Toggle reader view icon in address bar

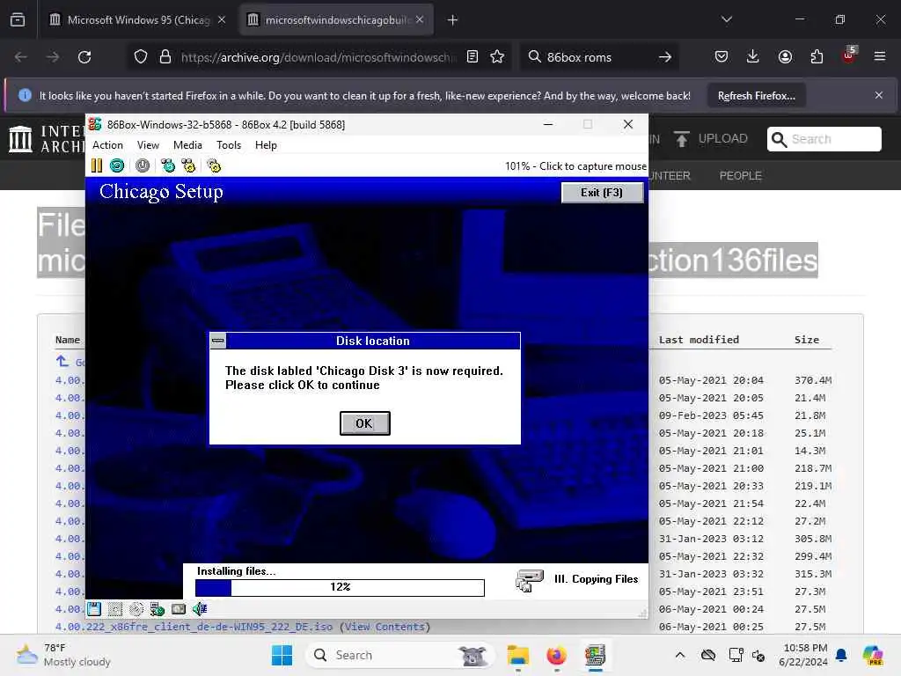point(472,56)
